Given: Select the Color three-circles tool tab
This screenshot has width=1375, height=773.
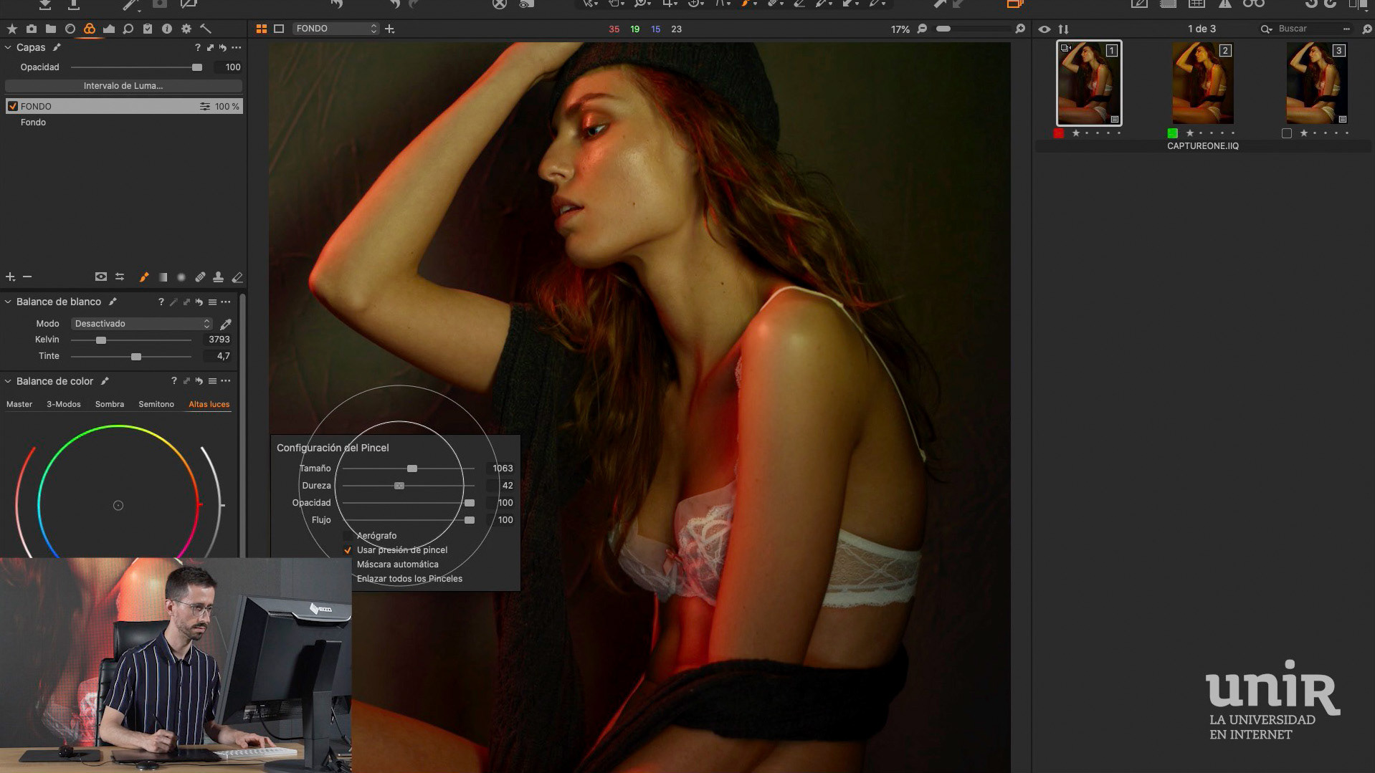Looking at the screenshot, I should pyautogui.click(x=90, y=29).
